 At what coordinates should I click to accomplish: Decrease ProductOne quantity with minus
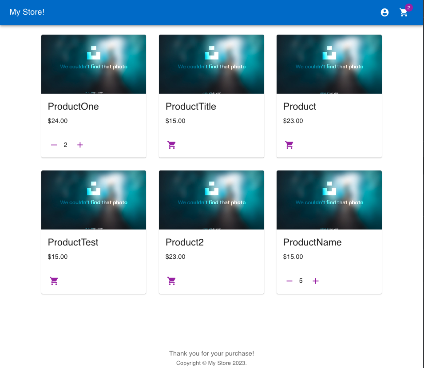[x=54, y=145]
